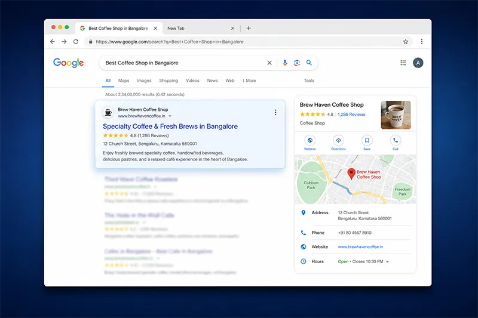Image resolution: width=478 pixels, height=318 pixels.
Task: Click the Google logo
Action: 68,63
